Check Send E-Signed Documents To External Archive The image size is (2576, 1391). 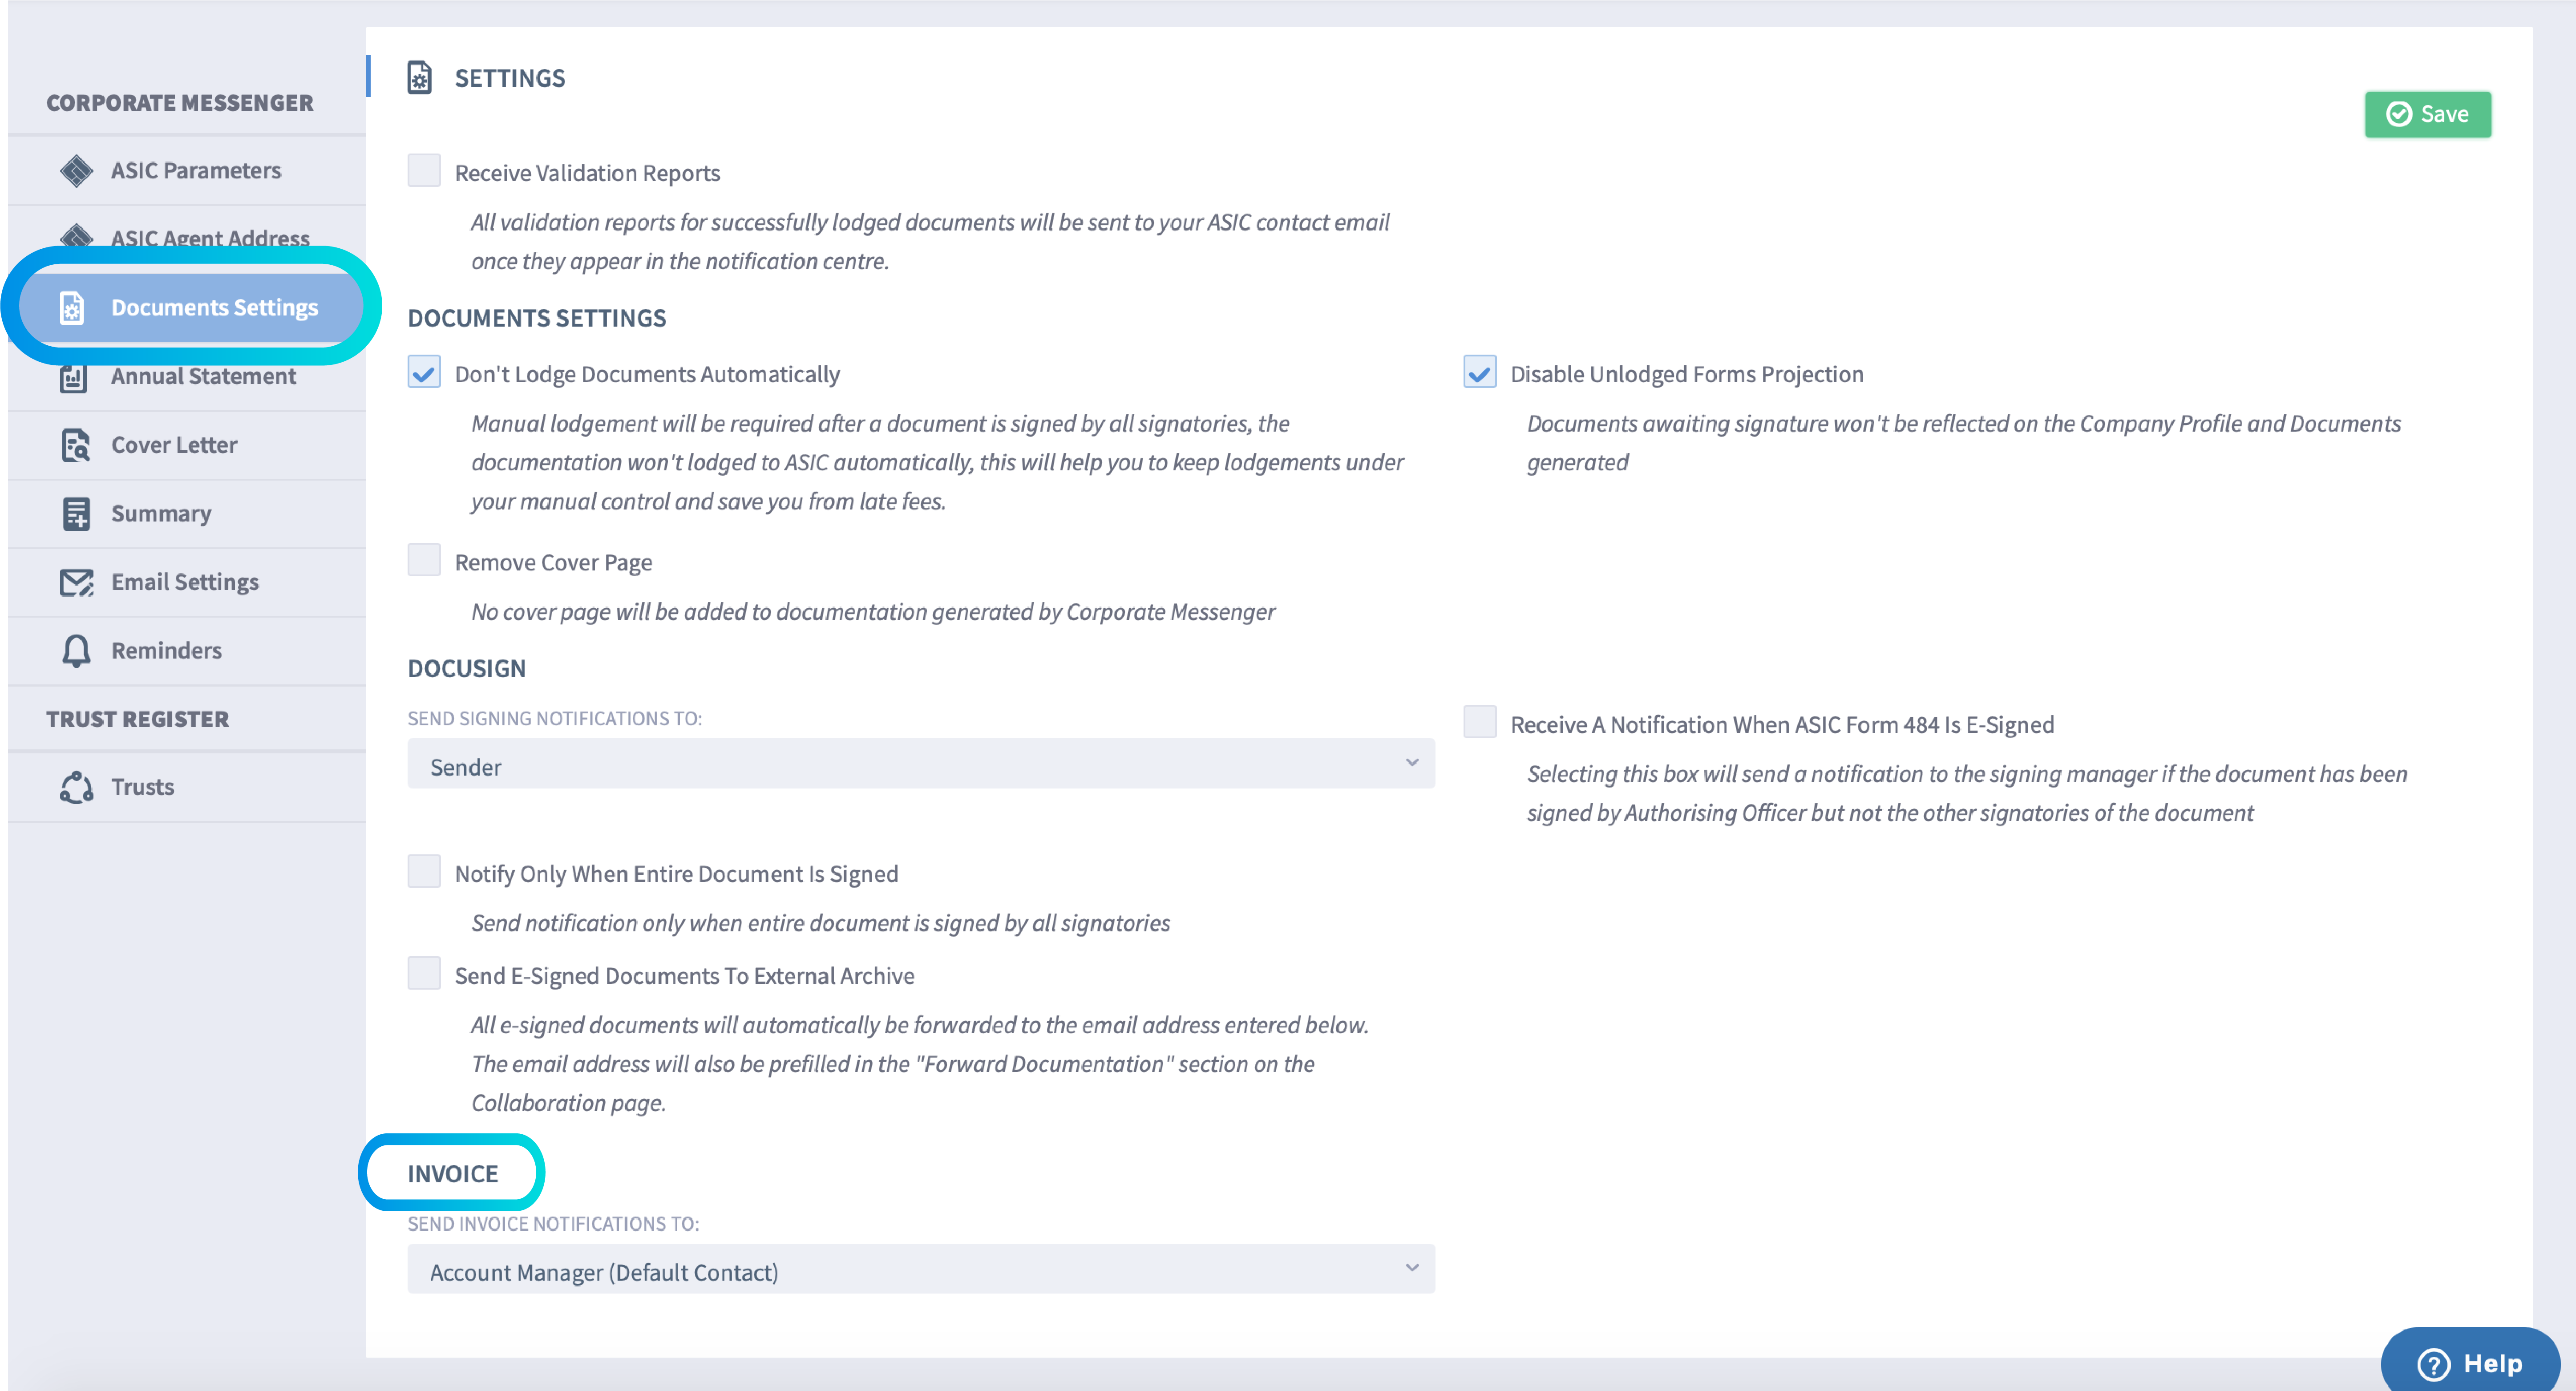[x=424, y=974]
